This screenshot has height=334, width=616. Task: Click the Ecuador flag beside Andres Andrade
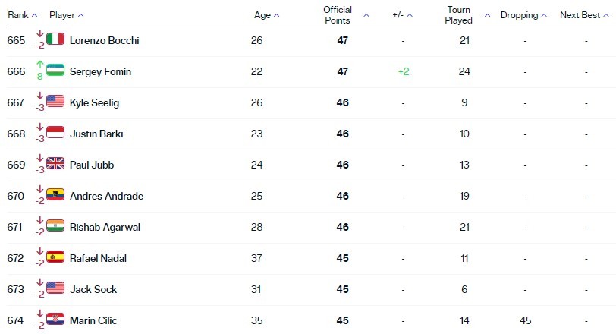point(55,194)
